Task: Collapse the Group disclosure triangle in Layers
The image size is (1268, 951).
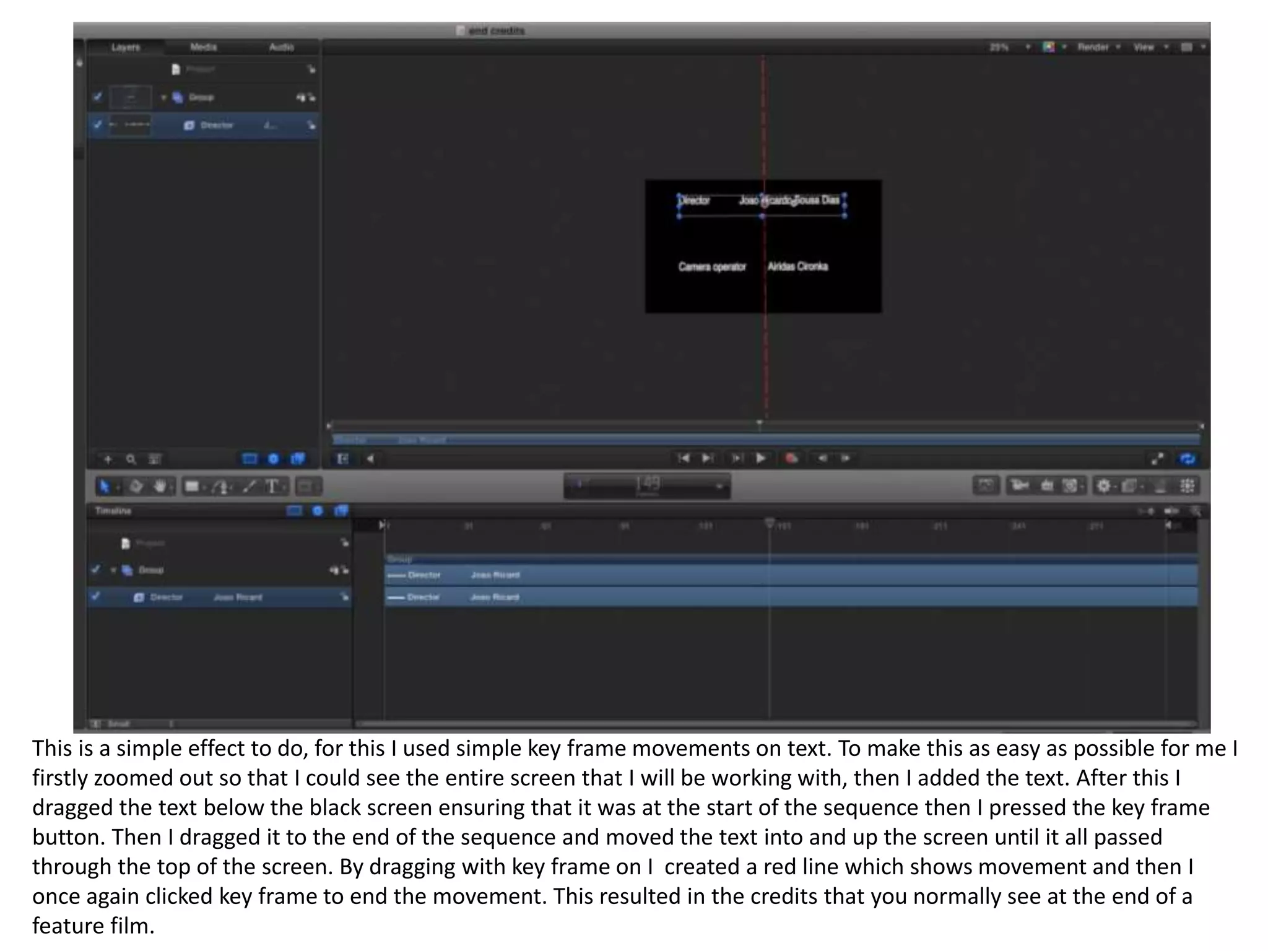Action: click(x=163, y=97)
